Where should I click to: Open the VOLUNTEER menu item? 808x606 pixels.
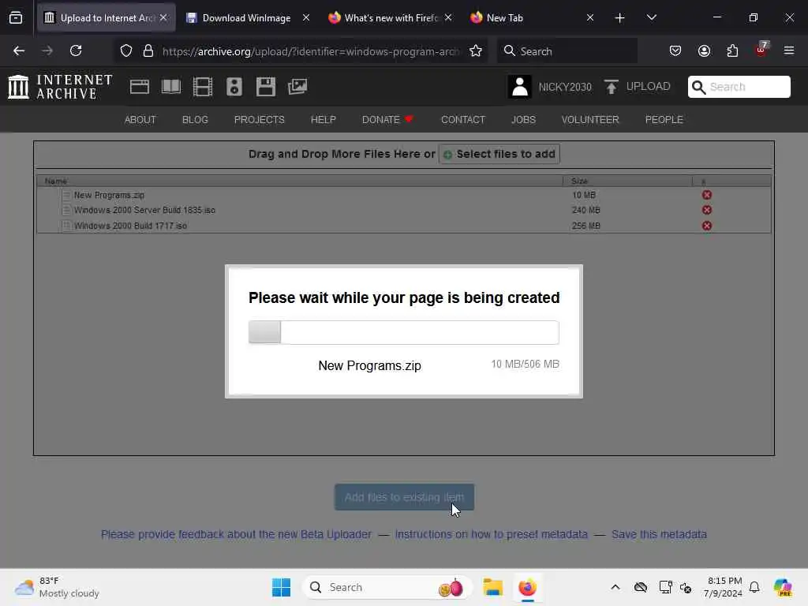tap(590, 120)
